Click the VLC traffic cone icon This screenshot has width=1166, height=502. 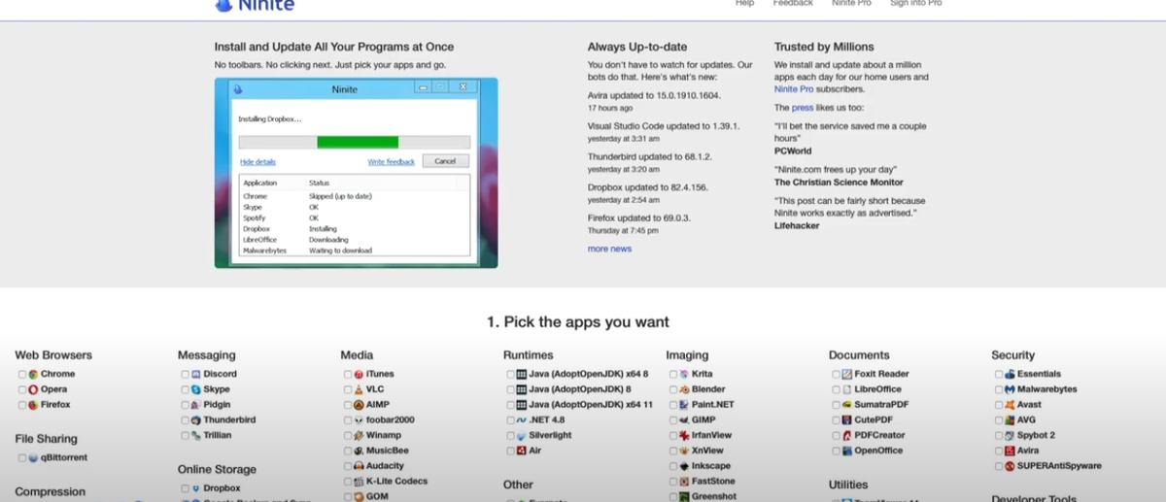pos(359,389)
